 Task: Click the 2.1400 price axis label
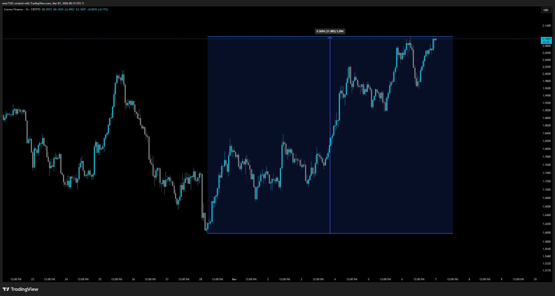tap(546, 26)
